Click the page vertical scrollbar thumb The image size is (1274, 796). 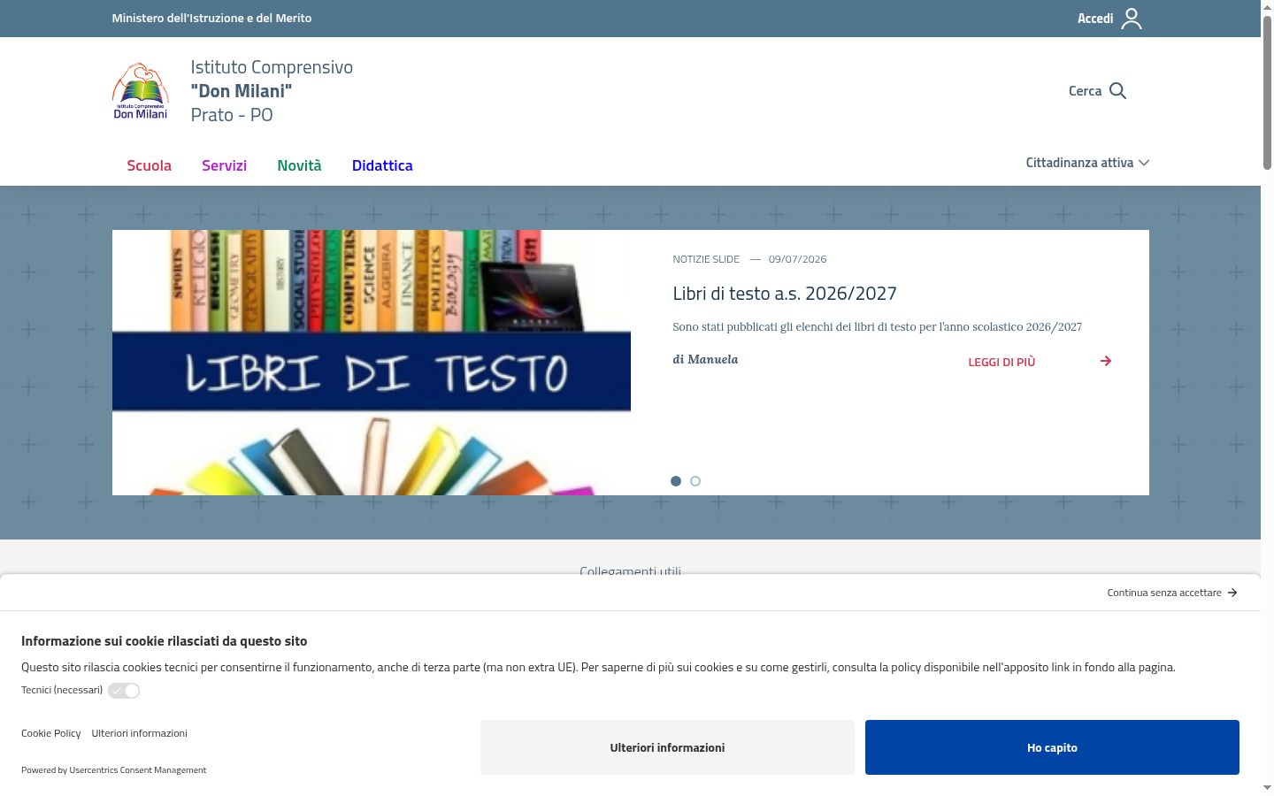1267,93
